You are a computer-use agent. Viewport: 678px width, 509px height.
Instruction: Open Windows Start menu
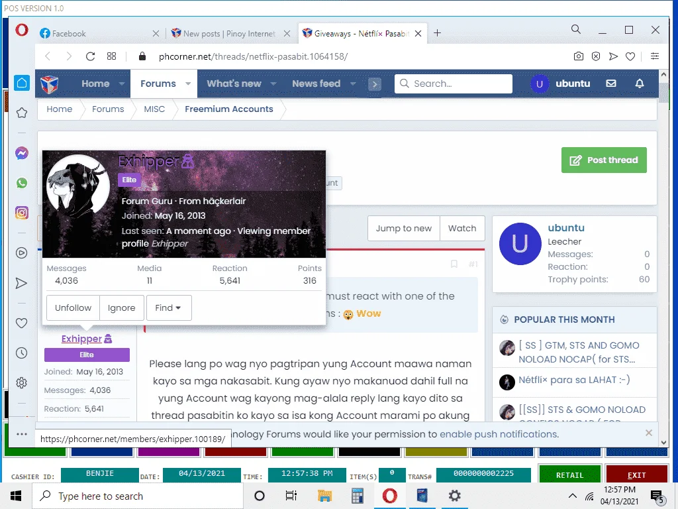[16, 496]
